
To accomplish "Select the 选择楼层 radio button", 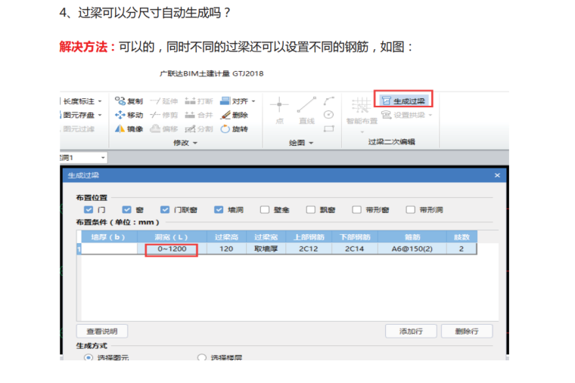I will pos(202,357).
